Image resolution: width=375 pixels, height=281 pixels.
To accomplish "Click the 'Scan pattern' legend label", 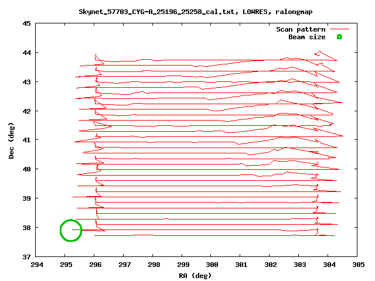I will 301,29.
